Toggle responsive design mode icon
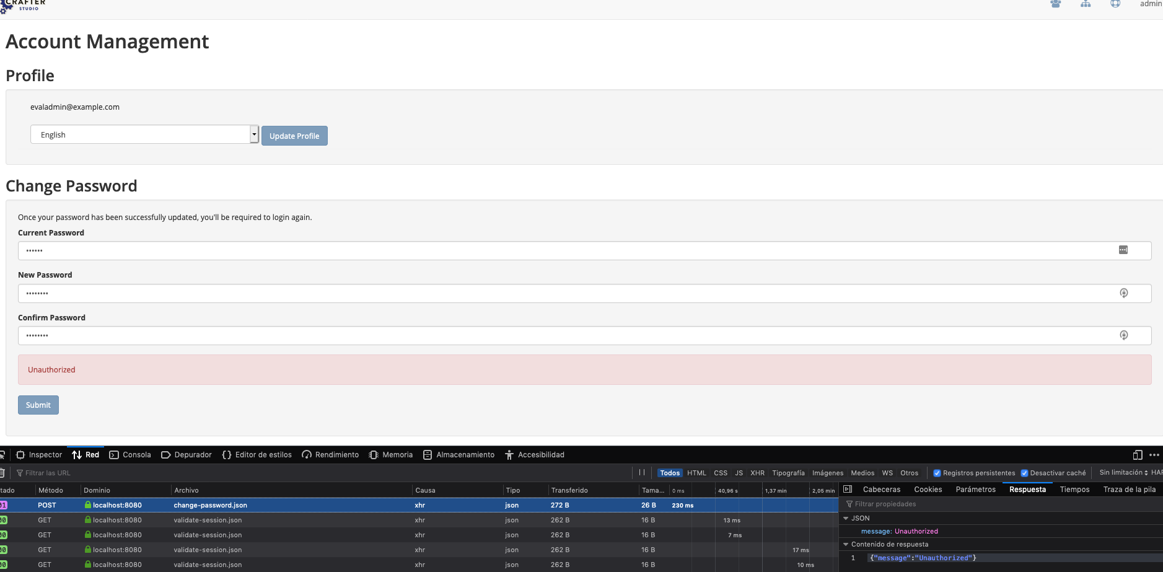The height and width of the screenshot is (572, 1163). 1138,455
